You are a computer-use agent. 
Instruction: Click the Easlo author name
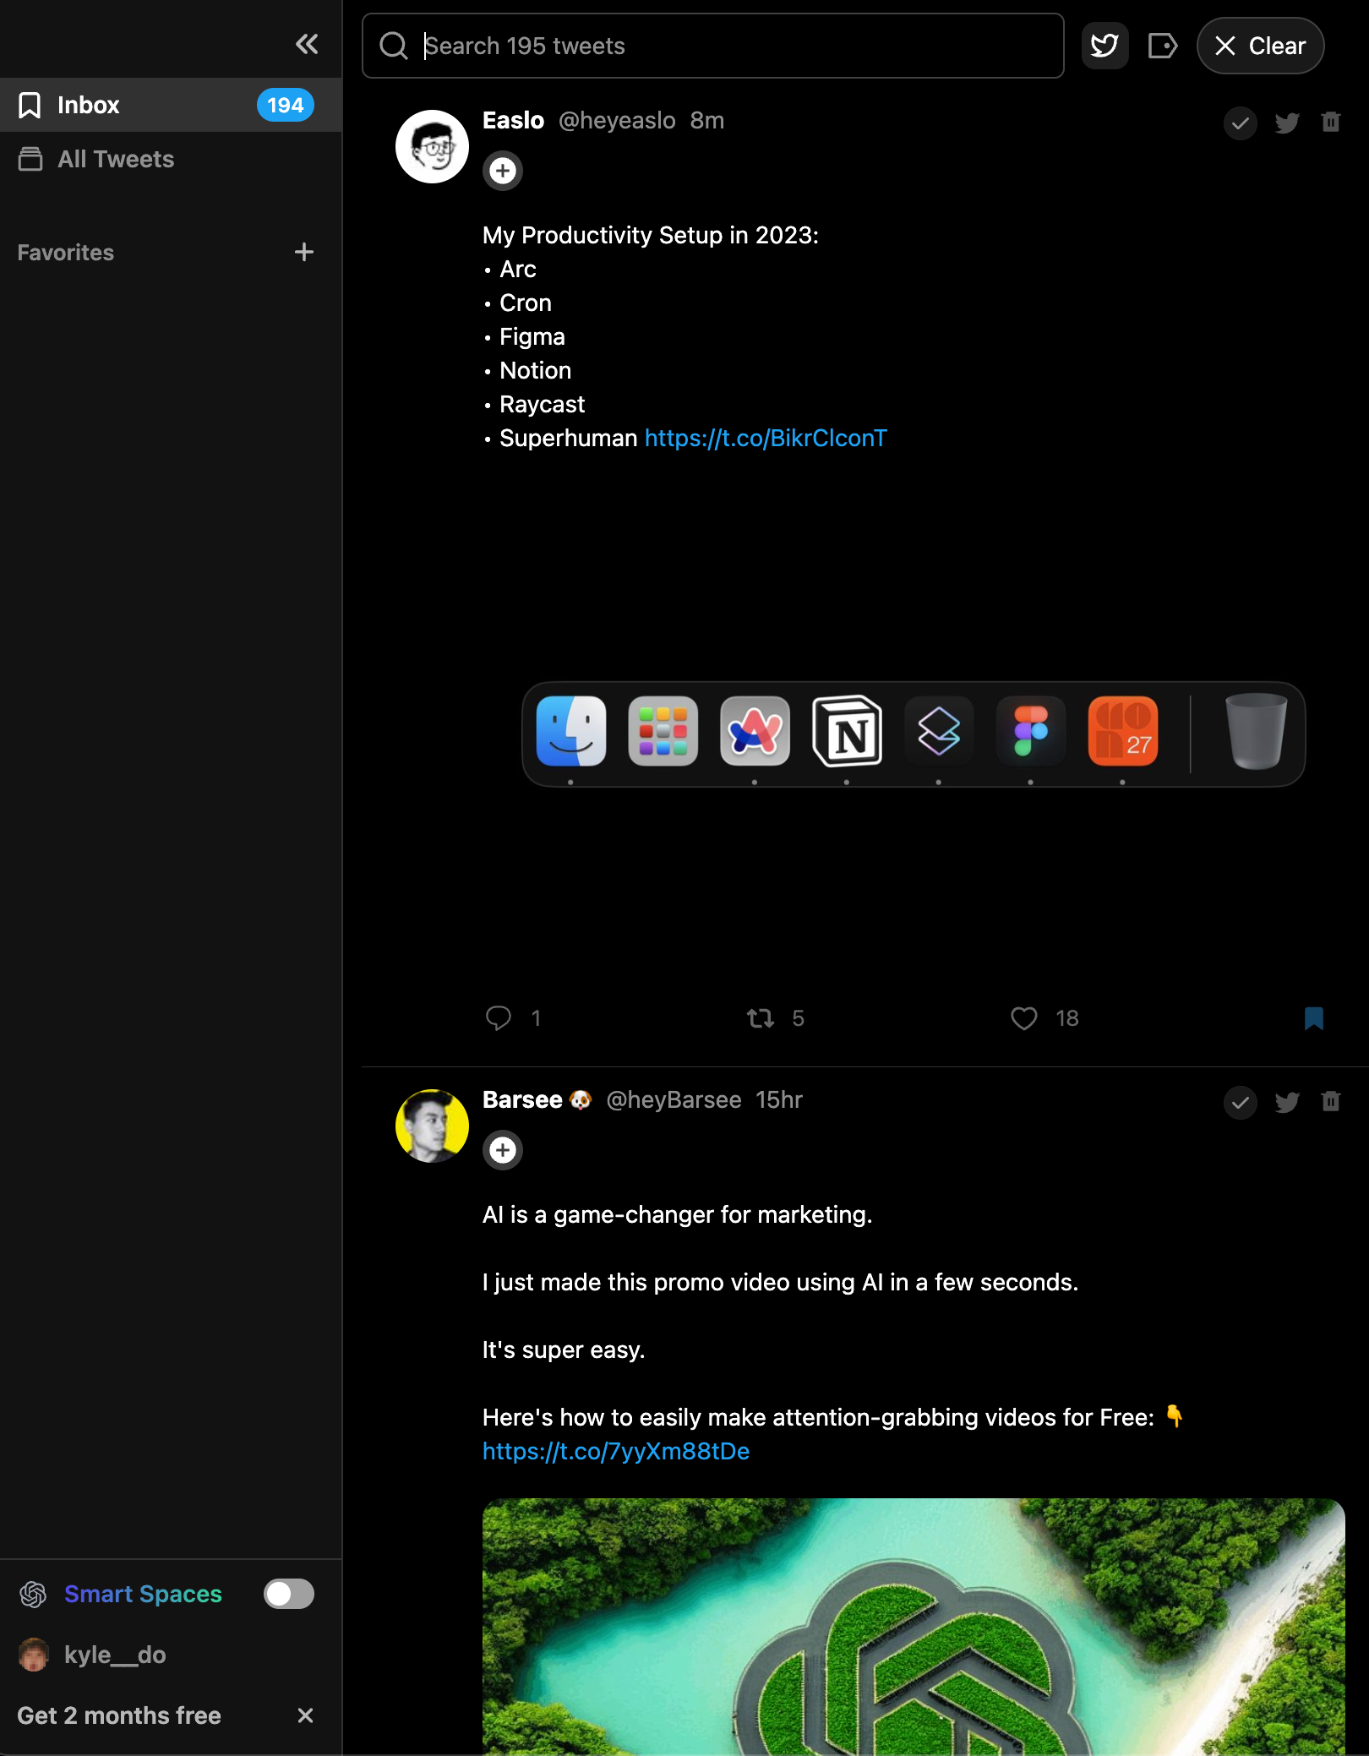pyautogui.click(x=513, y=120)
